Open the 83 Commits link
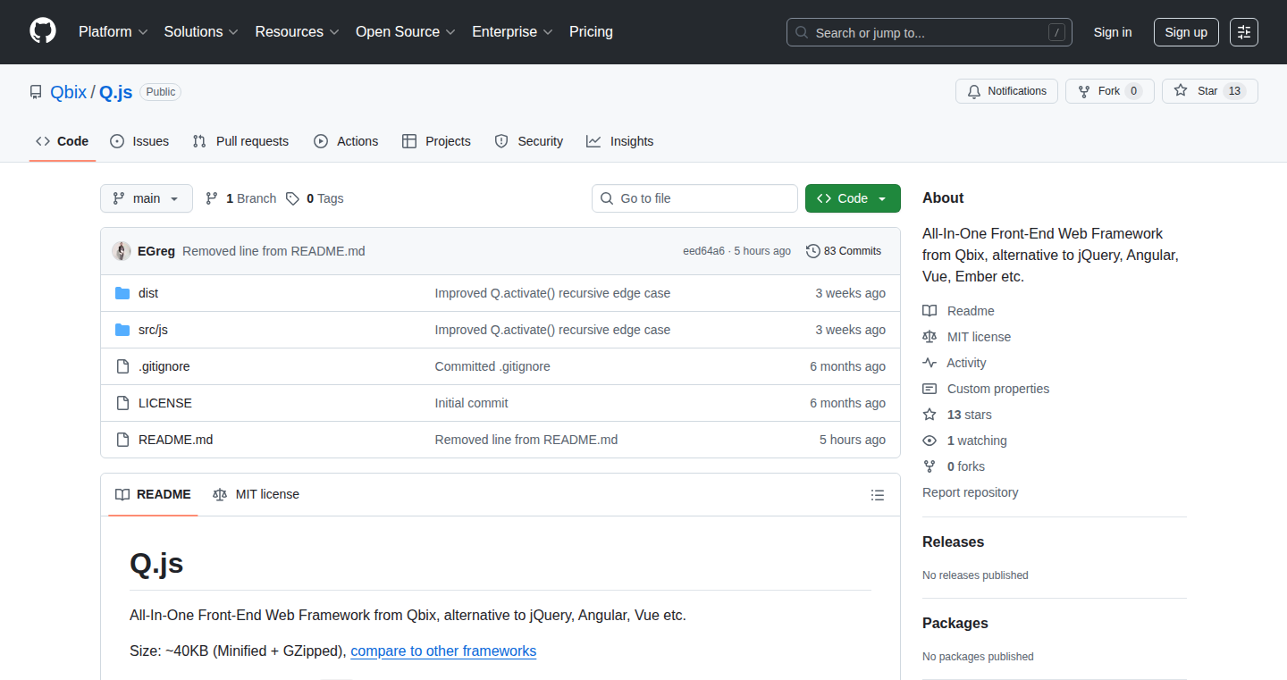Viewport: 1287px width, 680px height. pos(844,251)
